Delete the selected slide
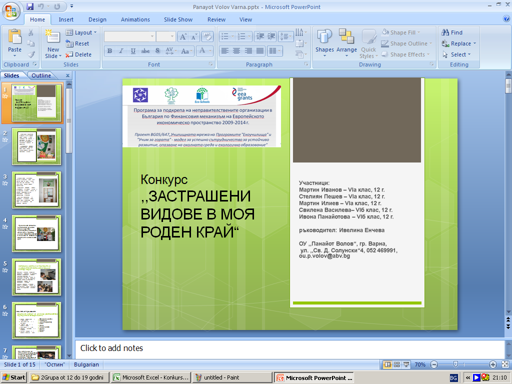512x384 pixels. (78, 54)
